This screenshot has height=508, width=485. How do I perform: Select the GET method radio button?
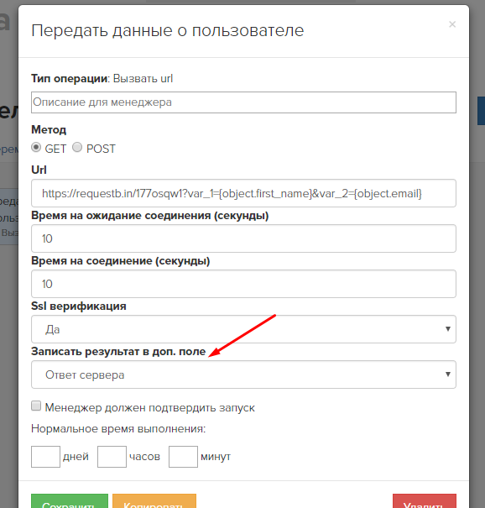point(36,148)
